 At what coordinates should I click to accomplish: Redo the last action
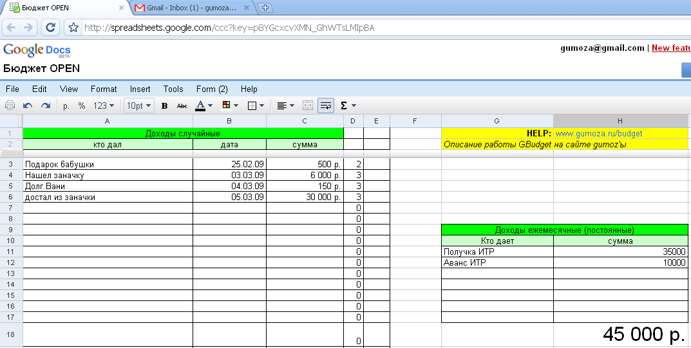45,105
